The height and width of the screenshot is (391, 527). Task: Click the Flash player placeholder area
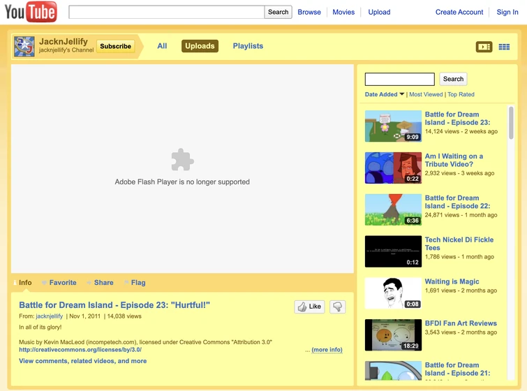coord(182,168)
